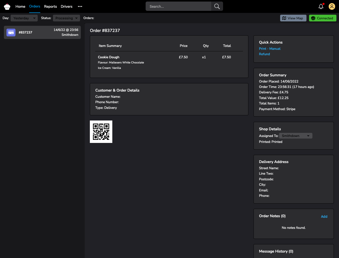The image size is (339, 258).
Task: Click the Message History (0) heading
Action: [x=276, y=251]
